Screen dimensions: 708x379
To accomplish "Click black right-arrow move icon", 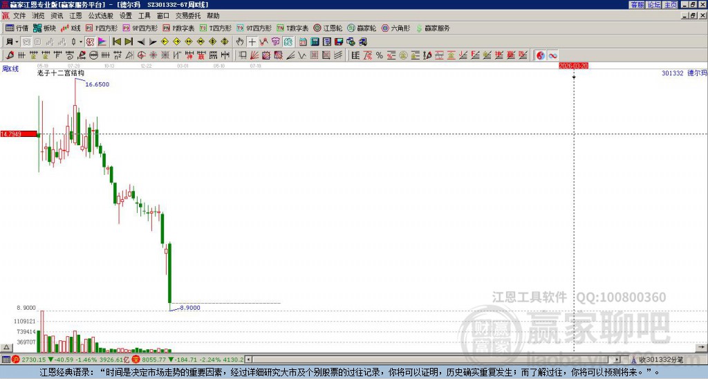I will pos(153,42).
